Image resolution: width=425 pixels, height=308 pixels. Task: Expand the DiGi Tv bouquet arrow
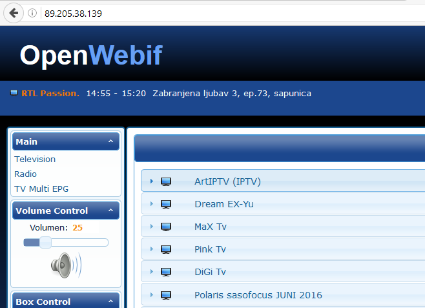152,271
